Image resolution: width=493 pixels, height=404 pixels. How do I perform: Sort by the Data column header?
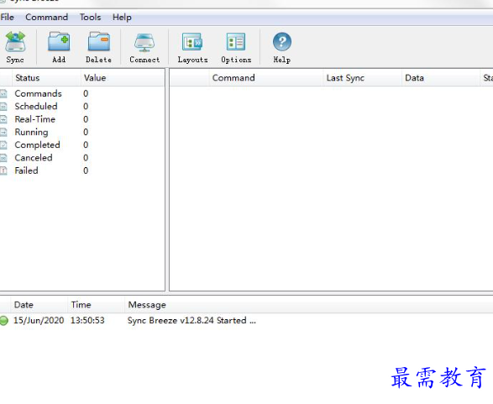pos(440,77)
